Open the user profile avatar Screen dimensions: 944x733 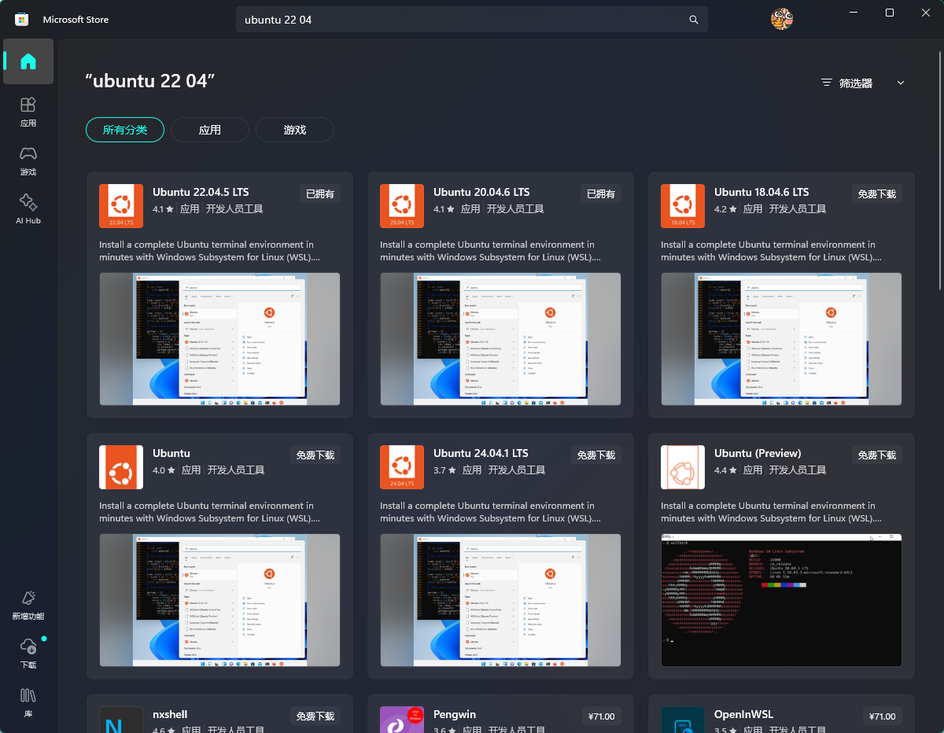pos(781,19)
